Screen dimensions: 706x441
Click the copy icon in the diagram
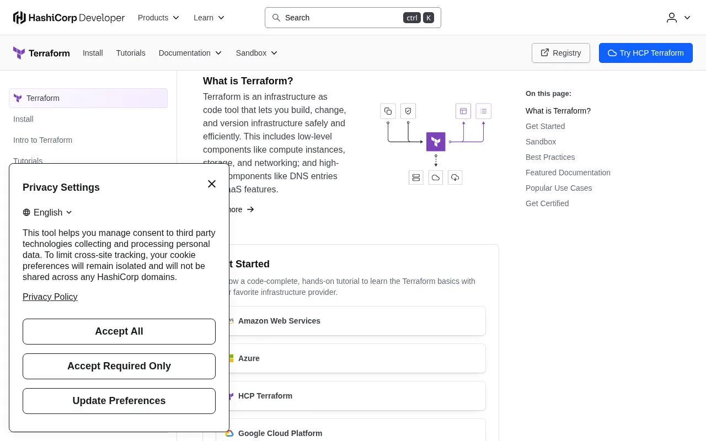point(388,111)
